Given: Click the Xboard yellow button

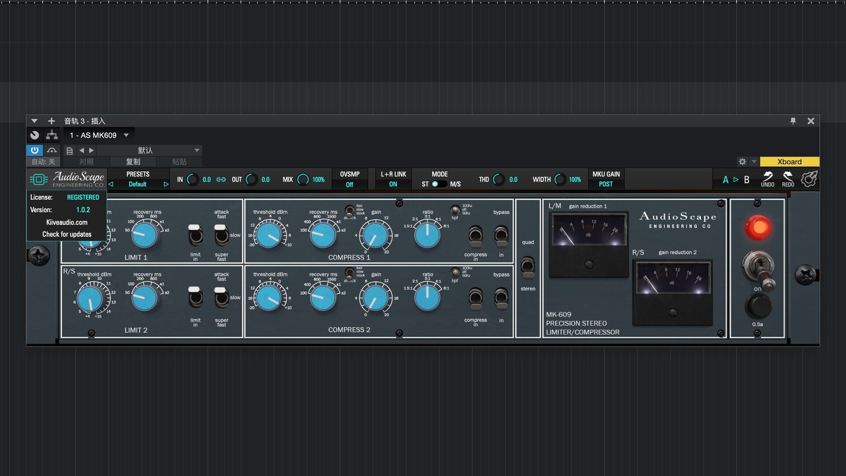Looking at the screenshot, I should [789, 162].
